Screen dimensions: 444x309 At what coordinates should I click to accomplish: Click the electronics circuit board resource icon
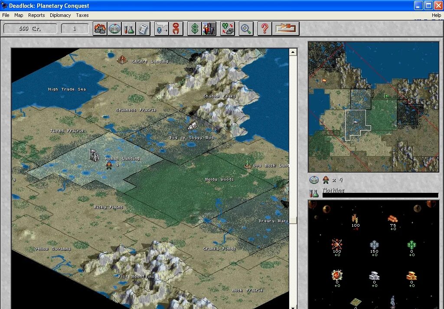click(x=356, y=302)
